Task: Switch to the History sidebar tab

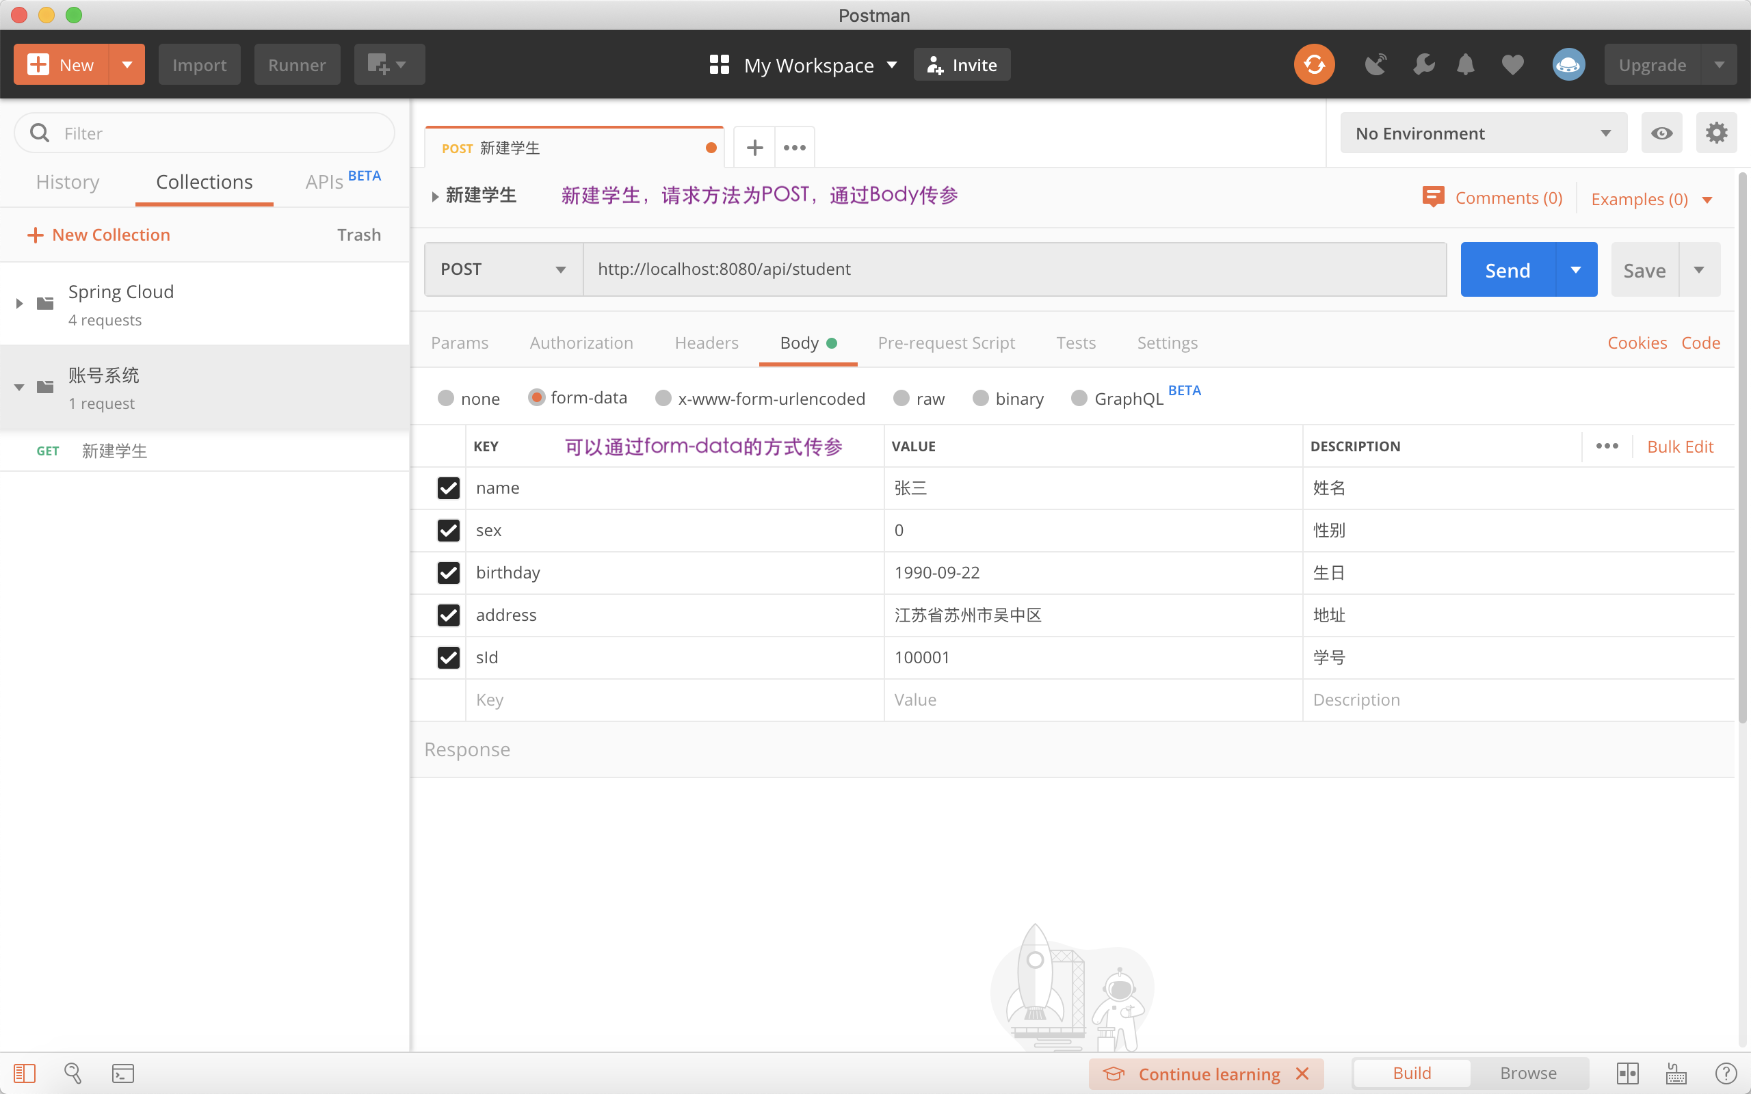Action: coord(68,183)
